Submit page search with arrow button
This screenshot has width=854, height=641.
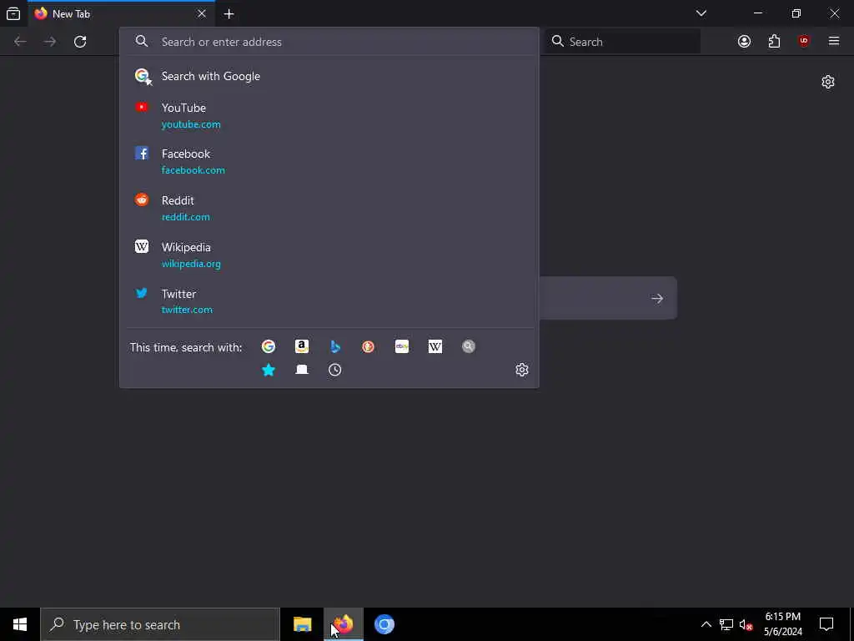[x=657, y=298]
